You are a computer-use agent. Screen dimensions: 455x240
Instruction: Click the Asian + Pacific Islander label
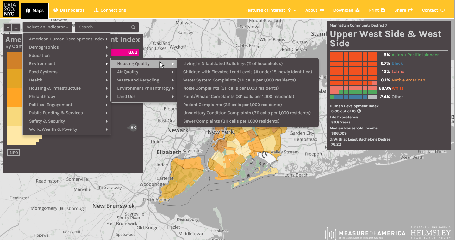(x=415, y=55)
